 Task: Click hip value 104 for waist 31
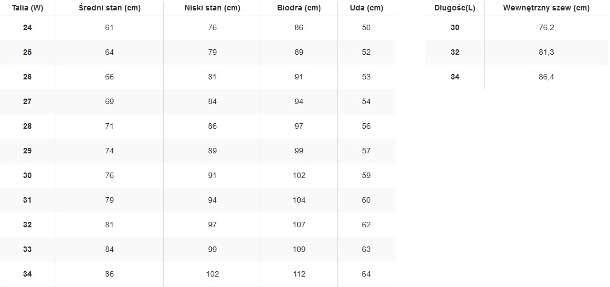click(x=299, y=200)
